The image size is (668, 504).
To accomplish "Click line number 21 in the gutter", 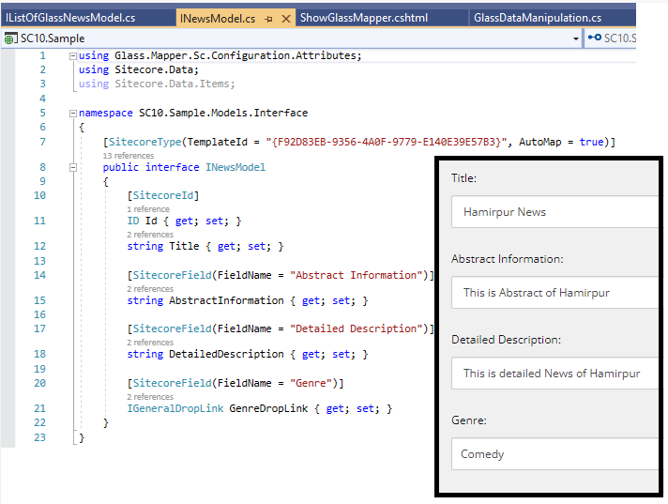I will (x=39, y=408).
